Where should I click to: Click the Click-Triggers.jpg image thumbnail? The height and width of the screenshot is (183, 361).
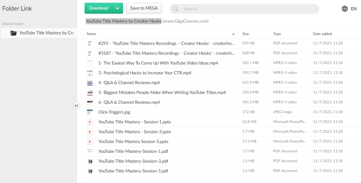pyautogui.click(x=90, y=112)
